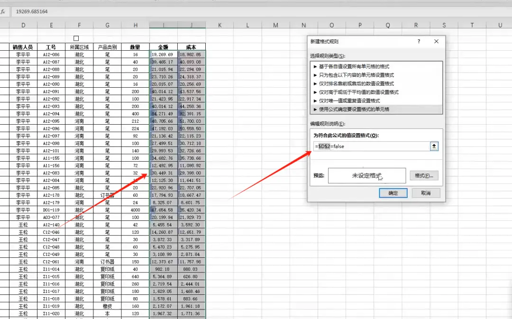Click cell with 工号 D01-119

[51, 210]
